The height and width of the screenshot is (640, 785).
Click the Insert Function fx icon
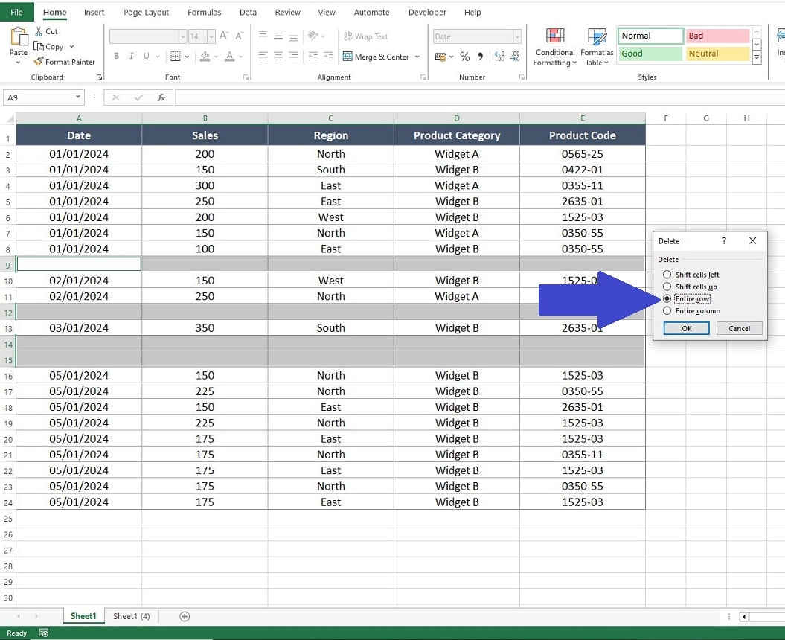[161, 97]
